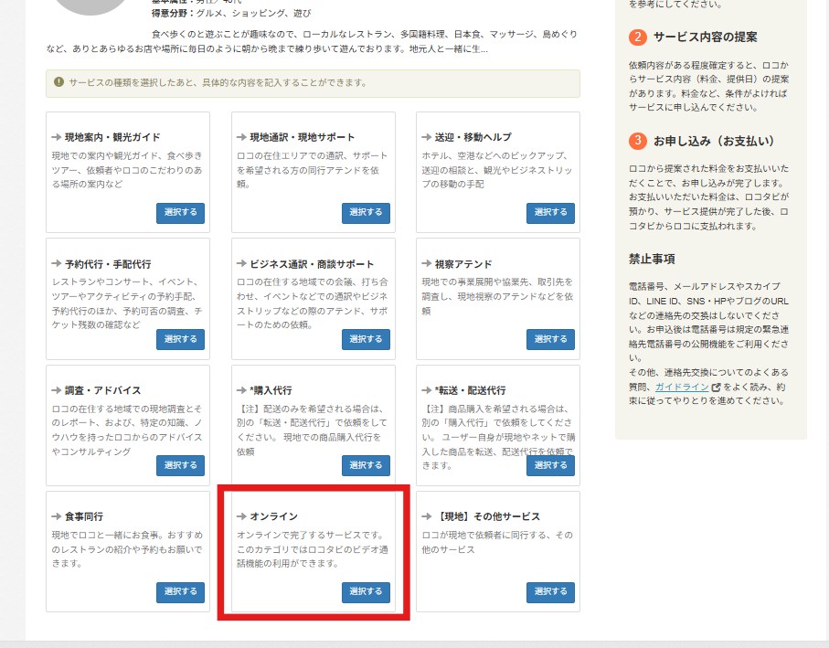Screen dimensions: 829x648
Task: Click arrow icon beside 【現地】その他サービス
Action: click(x=427, y=516)
